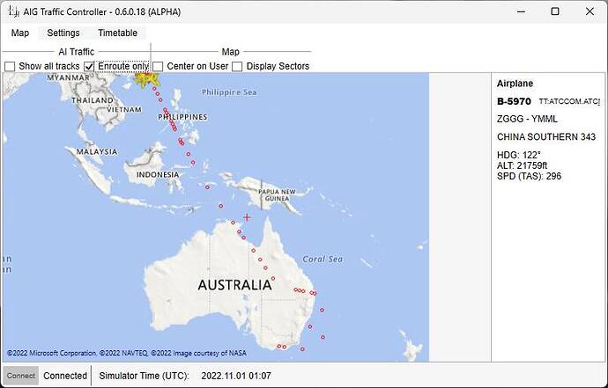Minimize the AIG Traffic Controller window
Viewport: 608px width, 388px height.
click(x=521, y=11)
